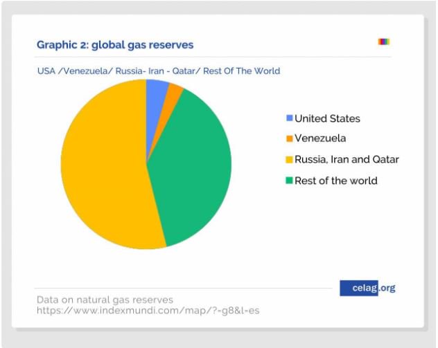This screenshot has height=348, width=438.
Task: Select 'Rest of the world' legend label
Action: [335, 181]
